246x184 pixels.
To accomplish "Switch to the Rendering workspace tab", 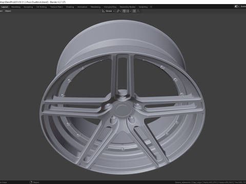I will point(95,7).
